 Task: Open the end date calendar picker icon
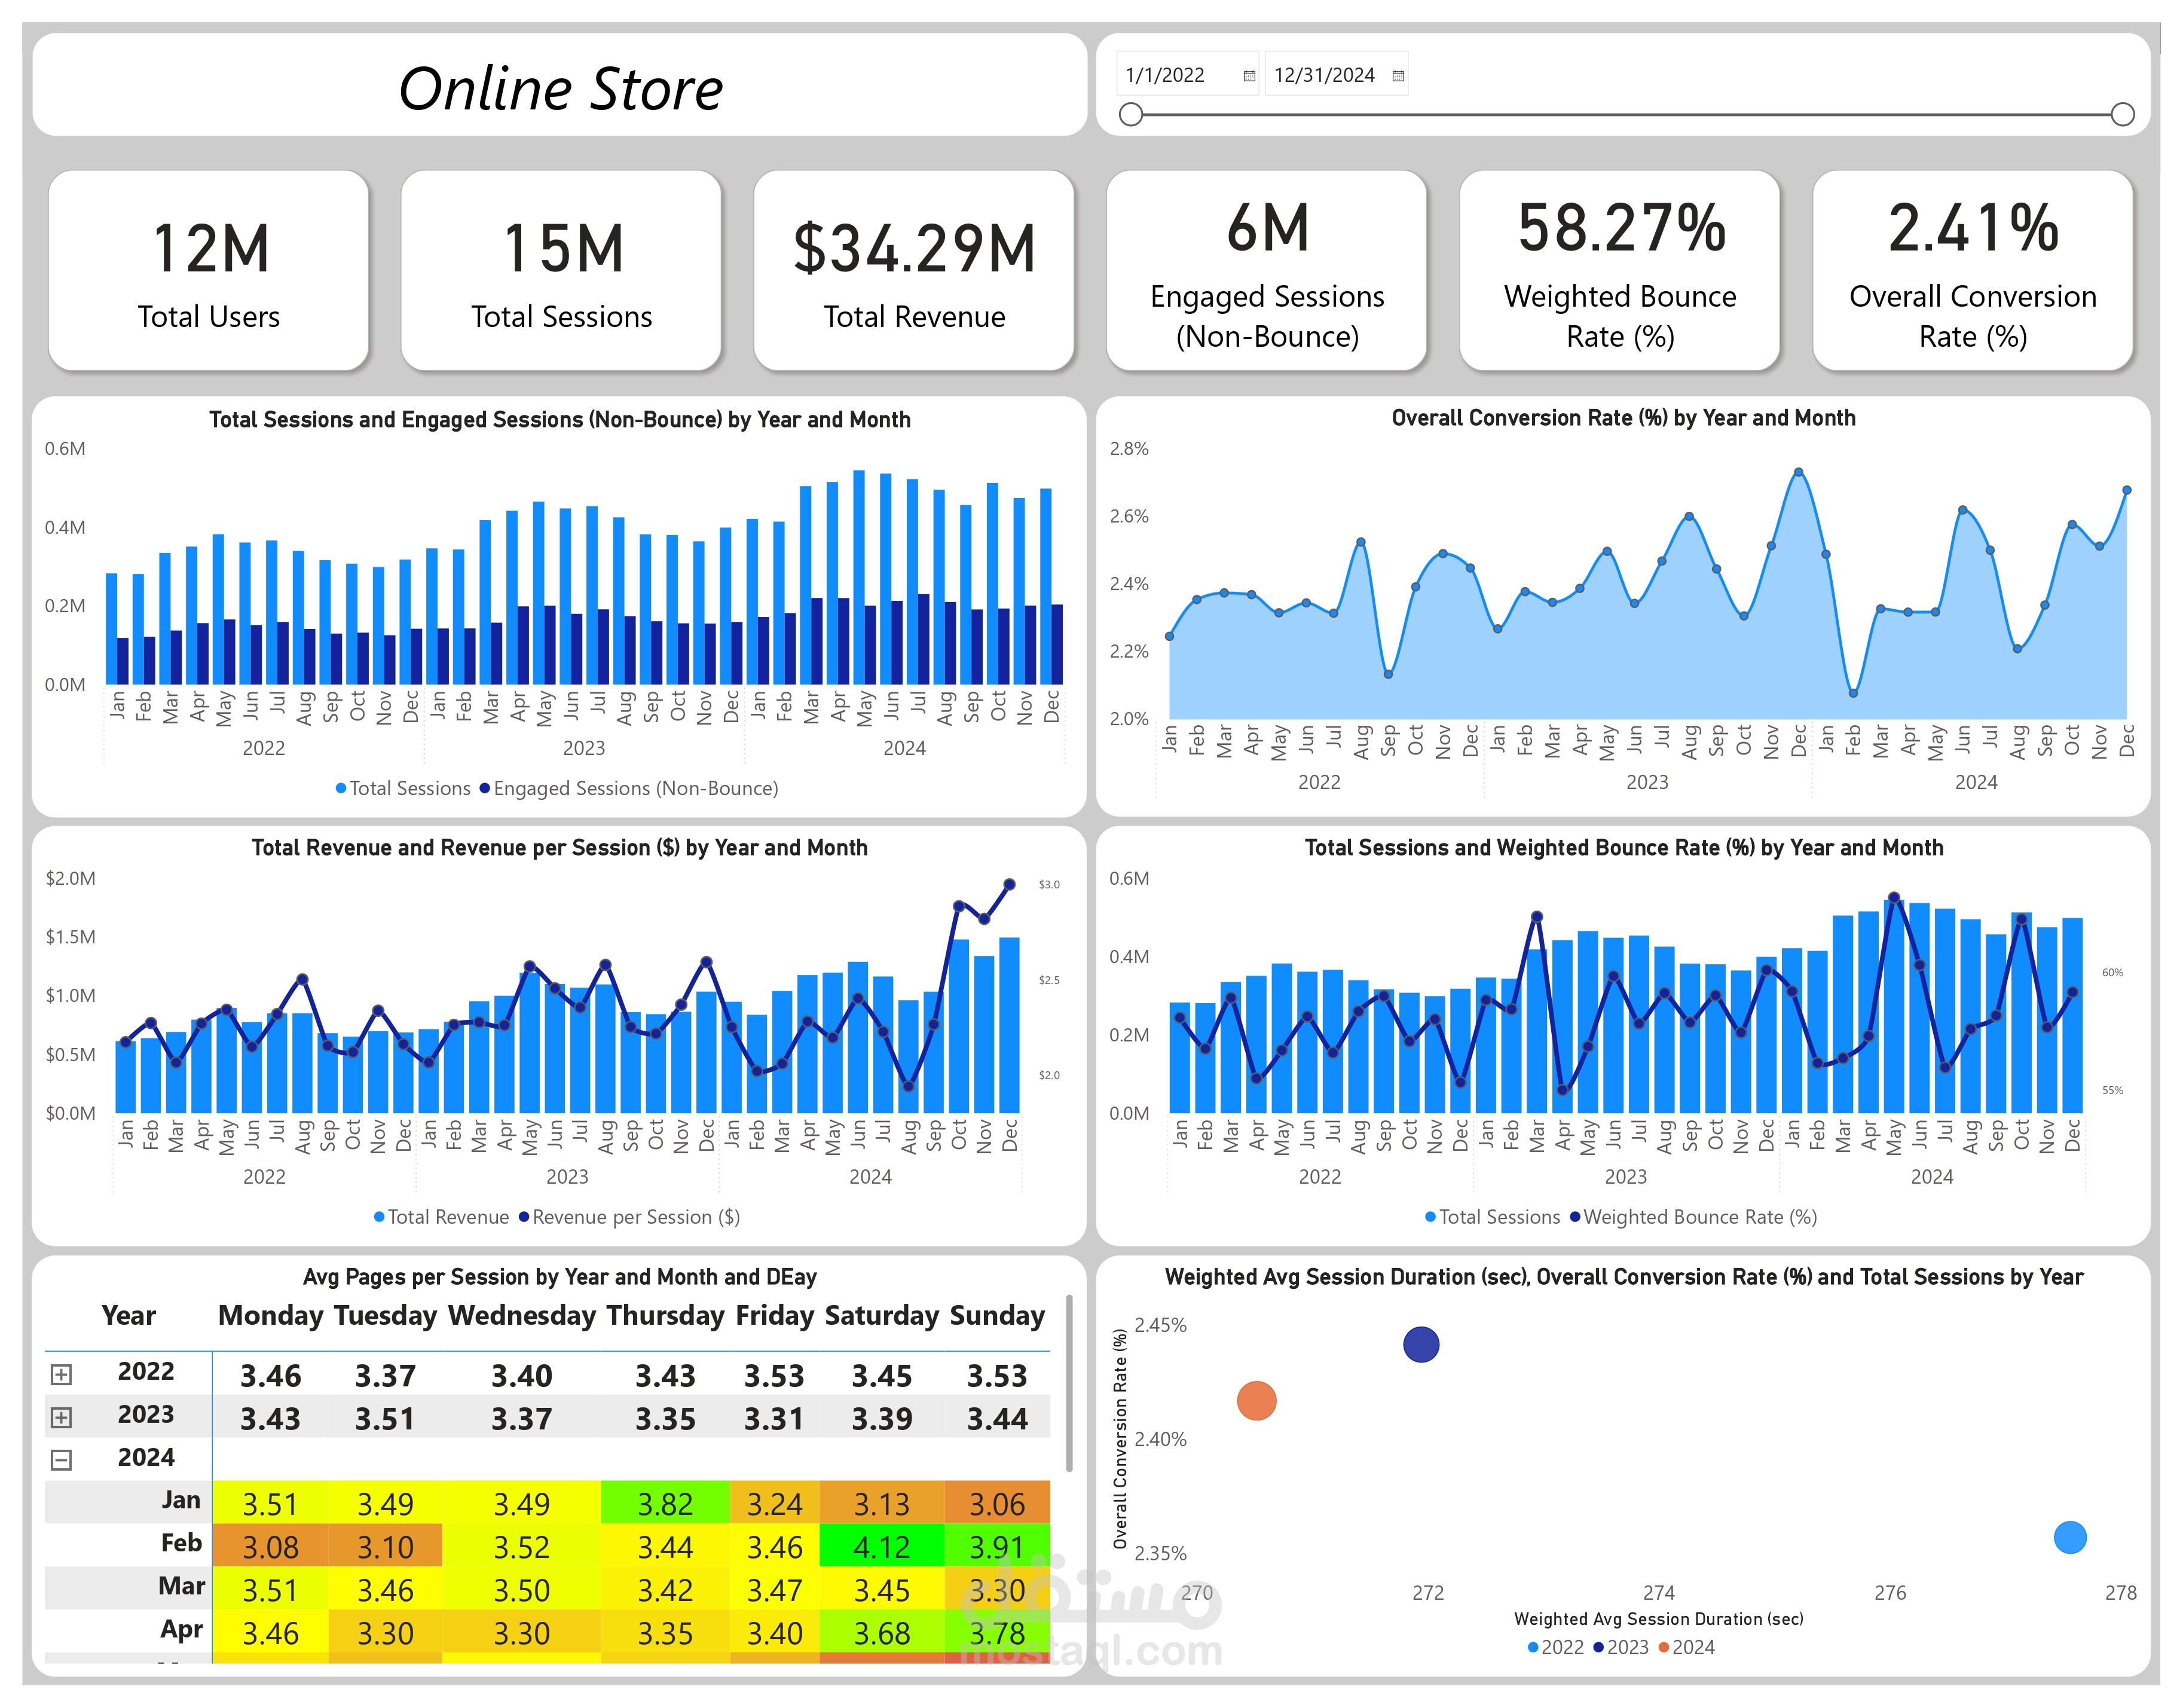[x=1398, y=76]
